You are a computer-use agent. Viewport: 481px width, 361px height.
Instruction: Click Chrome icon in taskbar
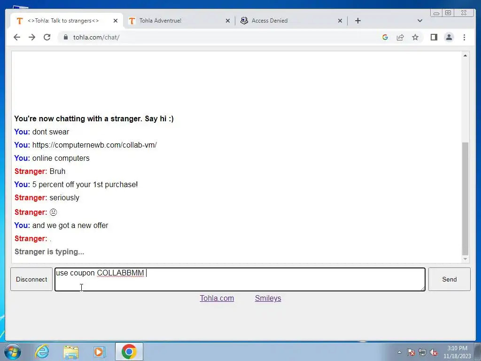click(x=129, y=352)
